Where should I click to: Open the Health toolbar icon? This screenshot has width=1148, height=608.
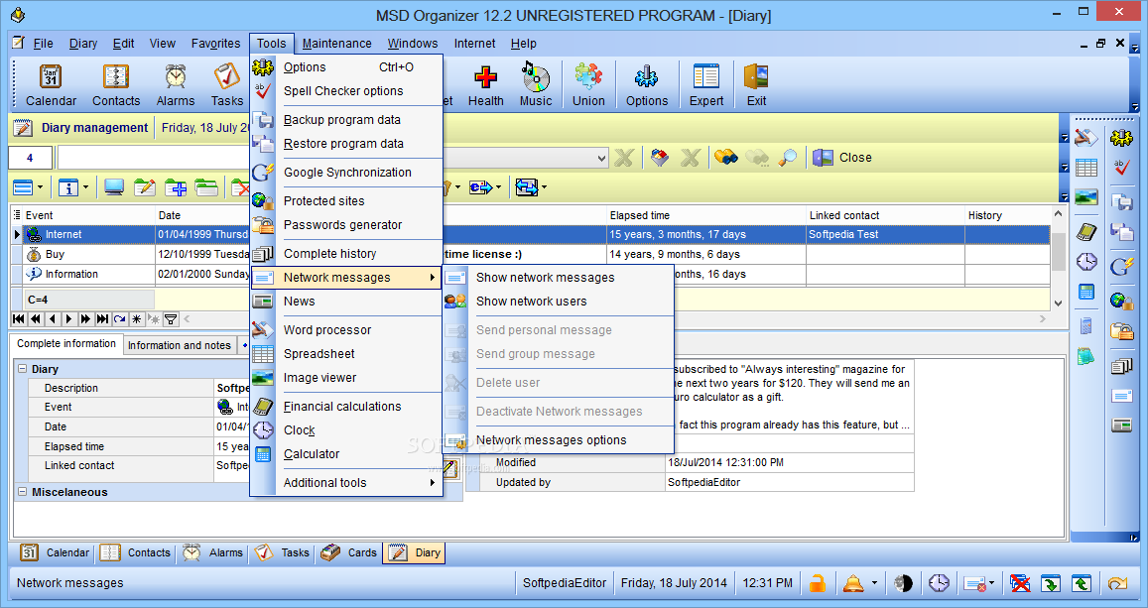point(485,85)
